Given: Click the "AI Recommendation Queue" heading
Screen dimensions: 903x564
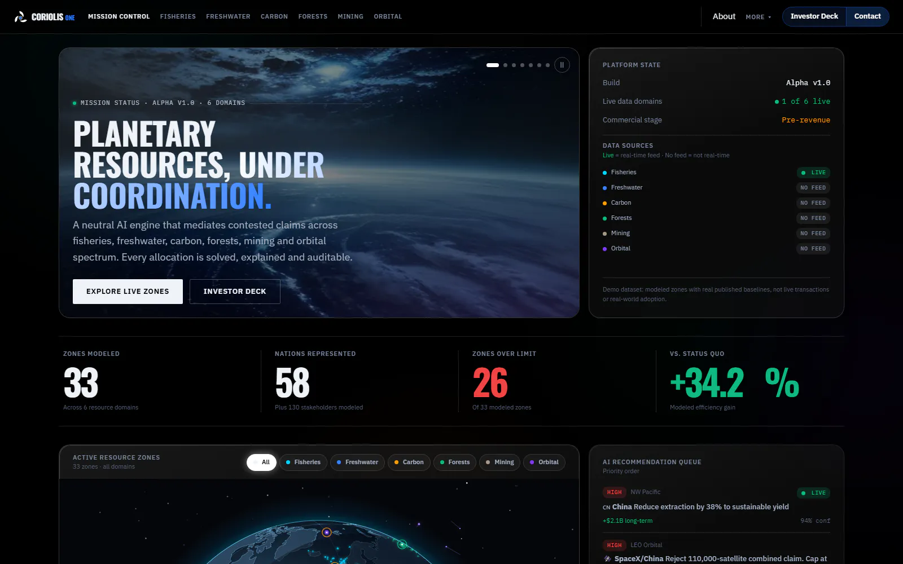Looking at the screenshot, I should (652, 462).
